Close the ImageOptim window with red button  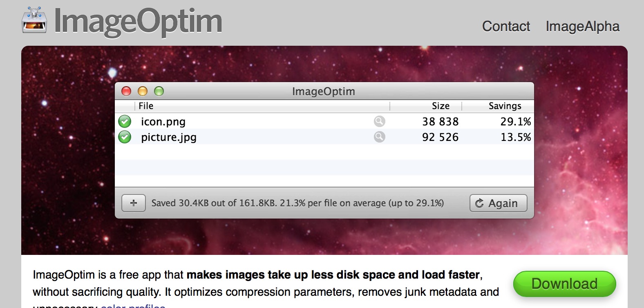(126, 91)
